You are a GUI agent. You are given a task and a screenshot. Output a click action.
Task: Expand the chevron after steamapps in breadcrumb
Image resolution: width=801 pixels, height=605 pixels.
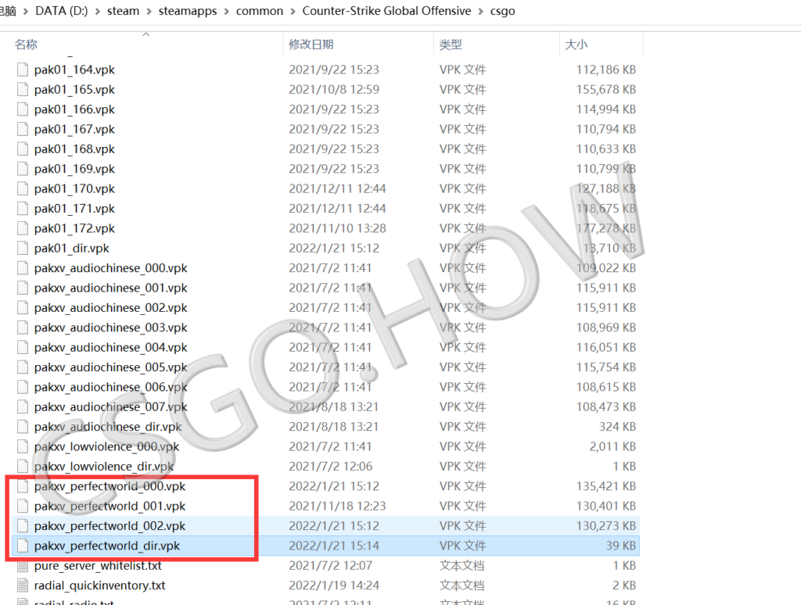pos(226,11)
